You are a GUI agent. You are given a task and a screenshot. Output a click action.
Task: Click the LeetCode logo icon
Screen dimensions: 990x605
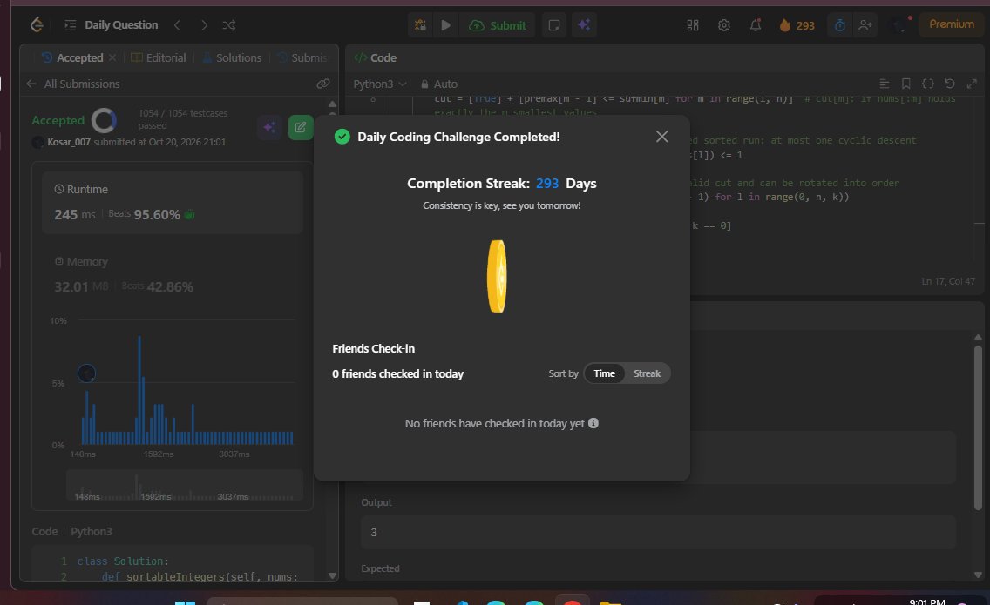click(37, 25)
